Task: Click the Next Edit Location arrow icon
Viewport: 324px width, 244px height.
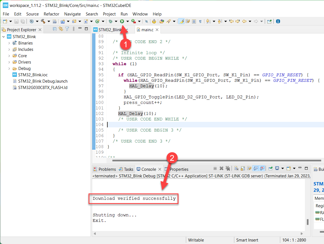Action: [x=238, y=21]
